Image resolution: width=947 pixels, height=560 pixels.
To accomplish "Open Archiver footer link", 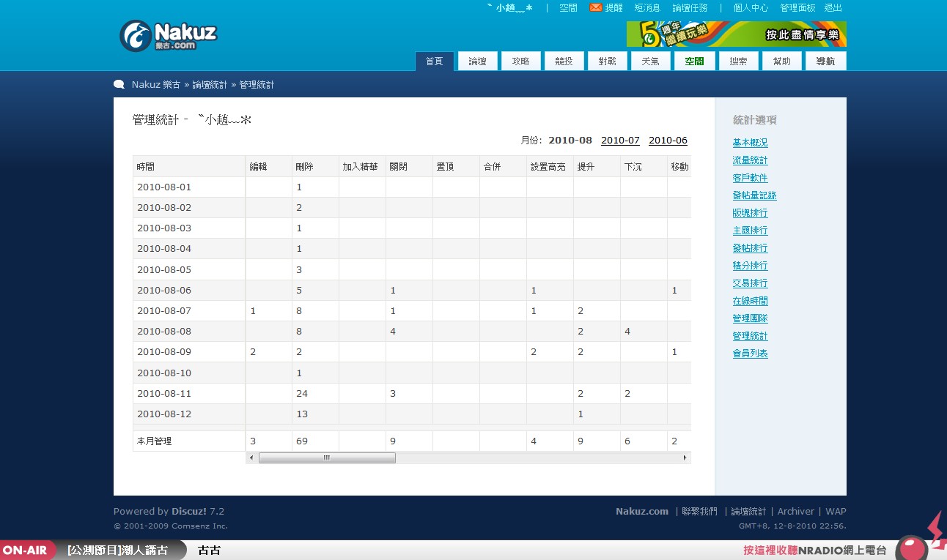I will 795,512.
